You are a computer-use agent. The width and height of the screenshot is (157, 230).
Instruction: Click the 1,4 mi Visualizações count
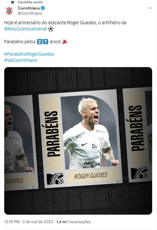coord(73,222)
